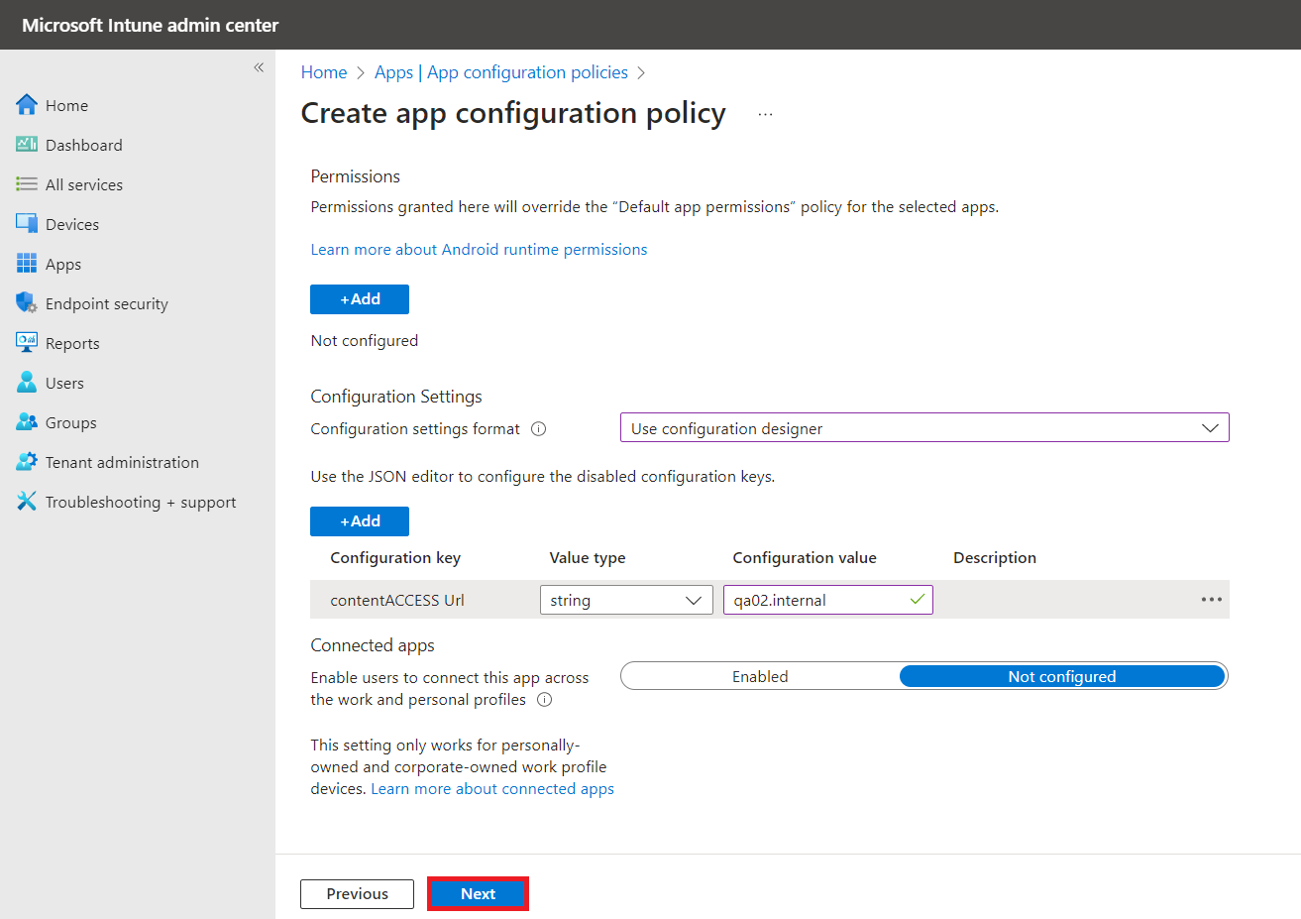Open the Apps grid icon
Screen dimensions: 1301x919
[27, 264]
